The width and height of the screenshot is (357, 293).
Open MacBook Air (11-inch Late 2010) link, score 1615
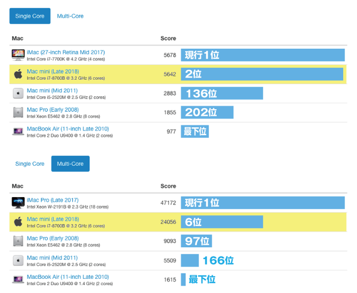pyautogui.click(x=68, y=277)
